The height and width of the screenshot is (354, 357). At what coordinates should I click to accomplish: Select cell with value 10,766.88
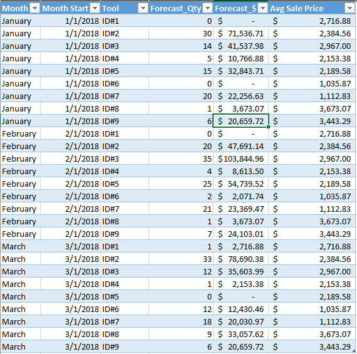pyautogui.click(x=241, y=58)
